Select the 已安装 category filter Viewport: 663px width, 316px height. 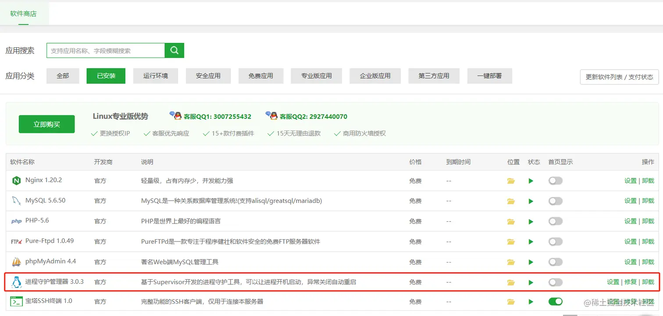point(106,76)
